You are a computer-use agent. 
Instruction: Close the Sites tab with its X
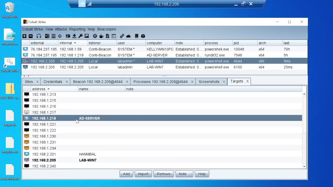[x=37, y=82]
